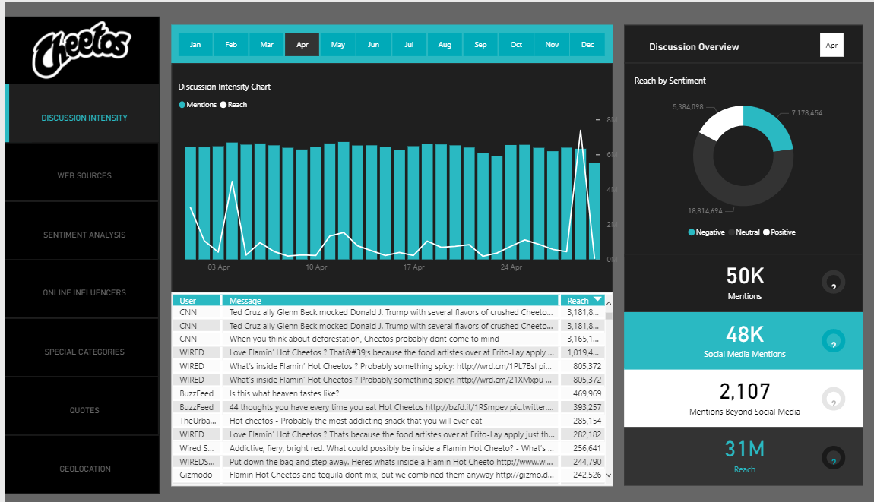Select the Oct month tab
This screenshot has height=502, width=874.
516,45
